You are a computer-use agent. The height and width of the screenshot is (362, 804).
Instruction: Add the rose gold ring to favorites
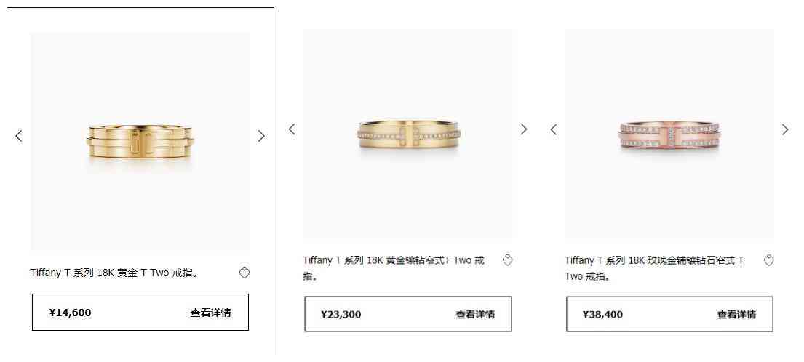(x=768, y=260)
